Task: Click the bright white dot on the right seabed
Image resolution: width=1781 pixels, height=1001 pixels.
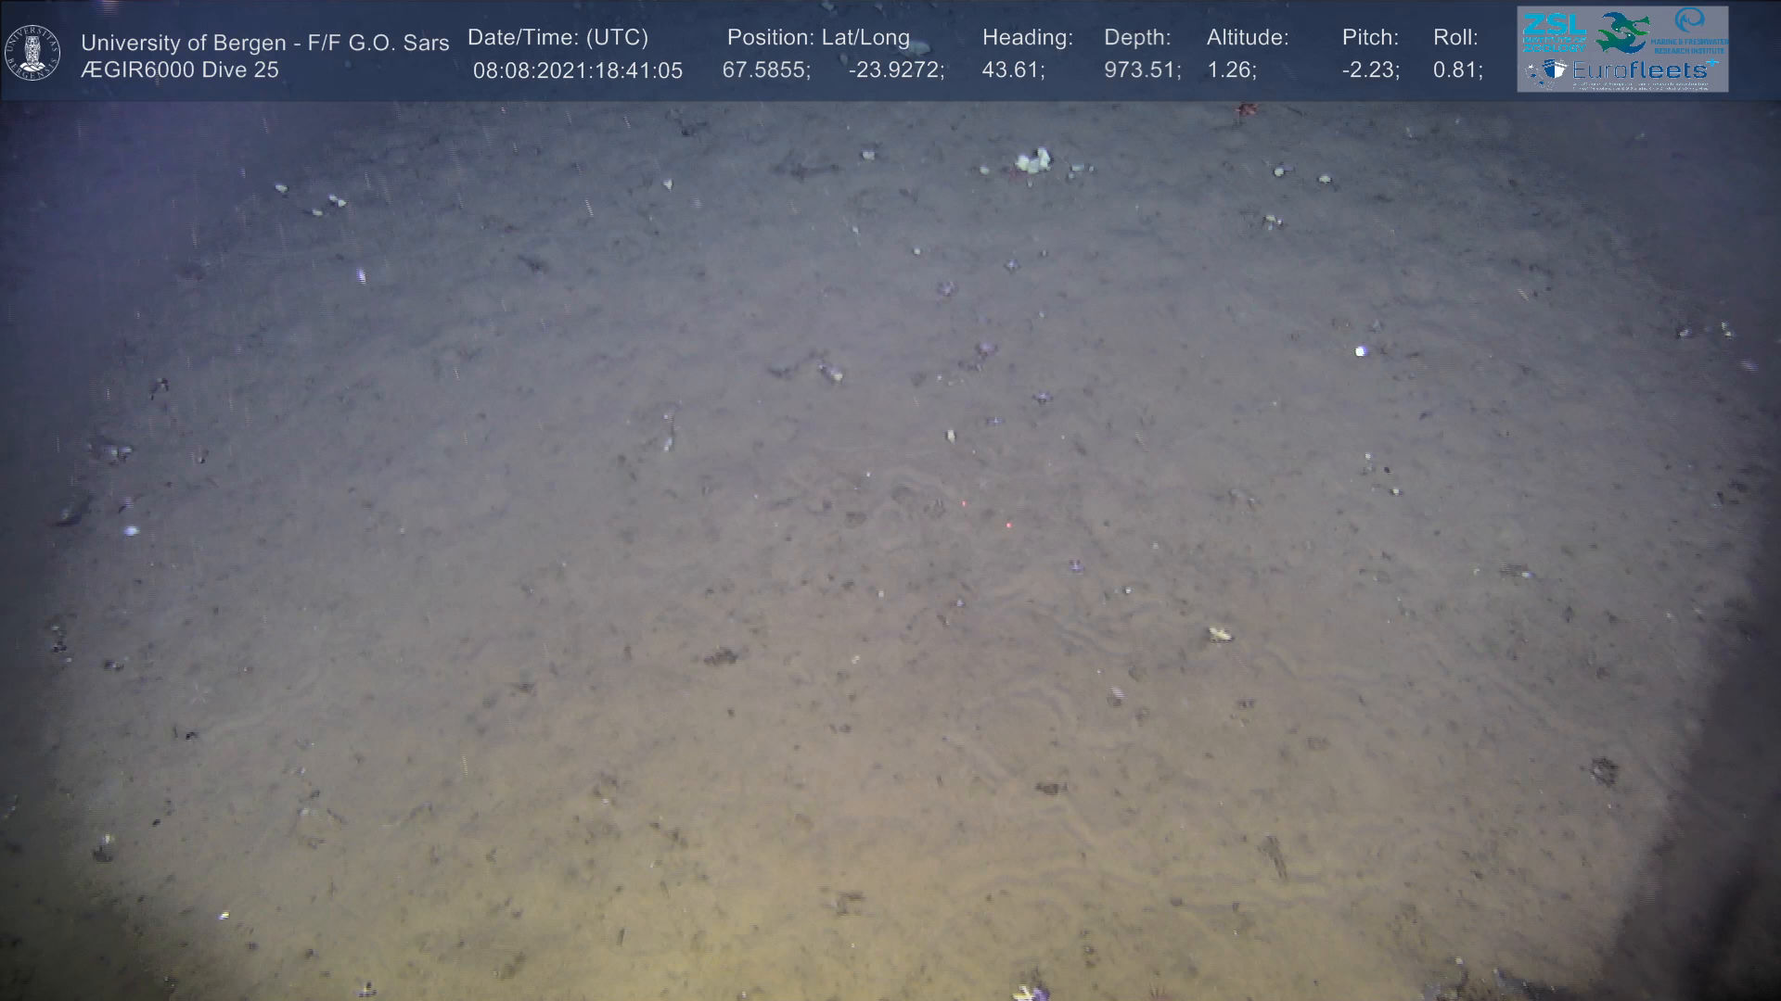Action: [x=1361, y=351]
